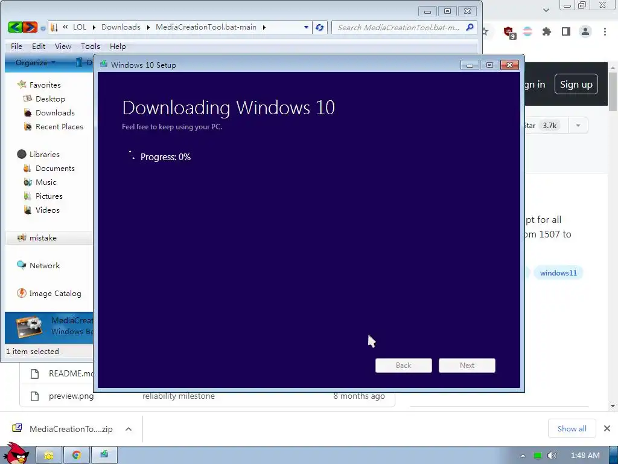Viewport: 618px width, 464px height.
Task: Select Network in the navigation pane
Action: point(45,266)
